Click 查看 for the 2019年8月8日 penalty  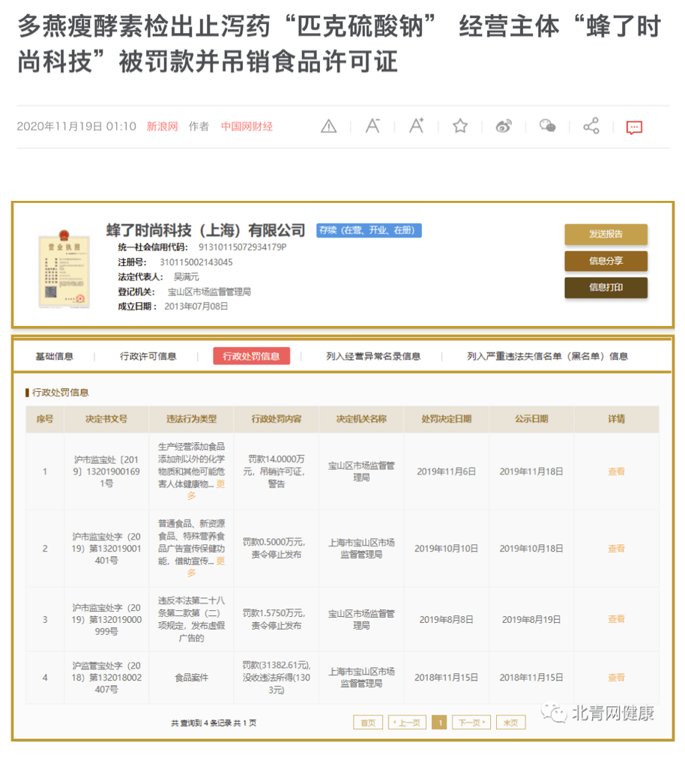pos(617,619)
